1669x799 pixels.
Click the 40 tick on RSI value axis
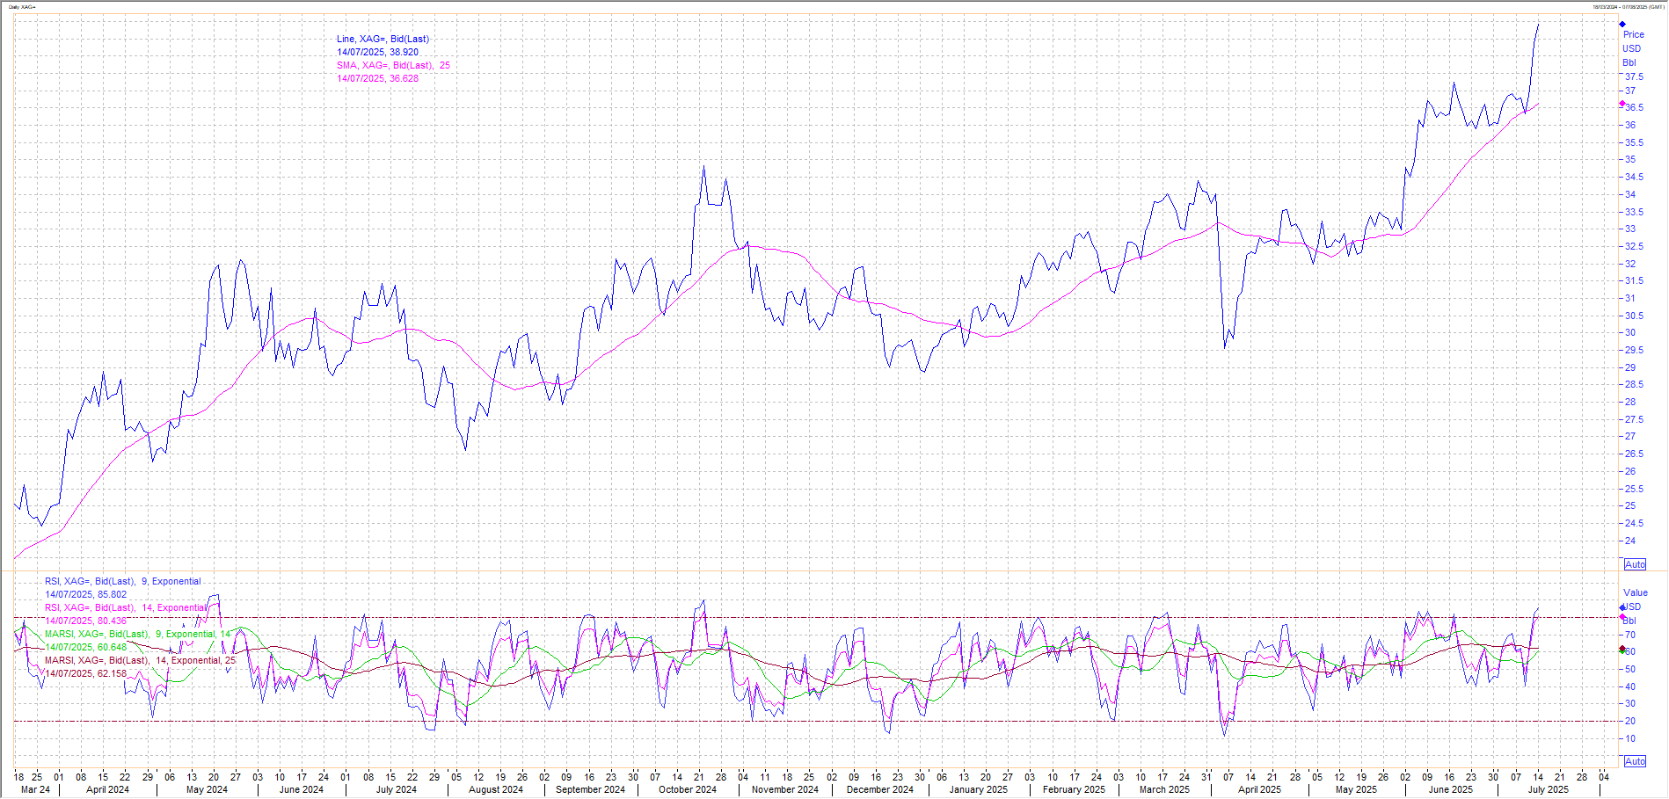pos(1630,686)
